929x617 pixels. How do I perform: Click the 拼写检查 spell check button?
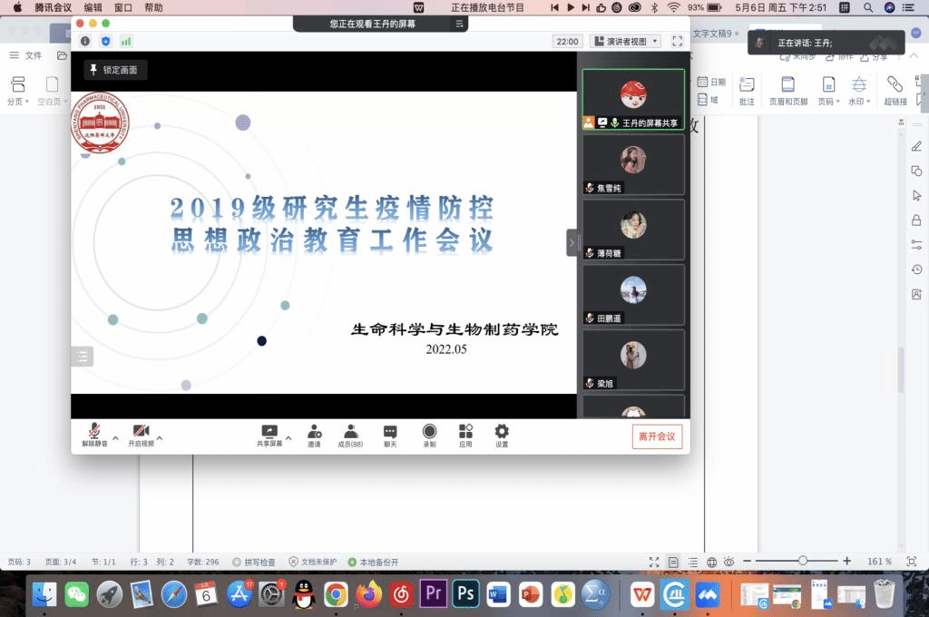[x=254, y=562]
